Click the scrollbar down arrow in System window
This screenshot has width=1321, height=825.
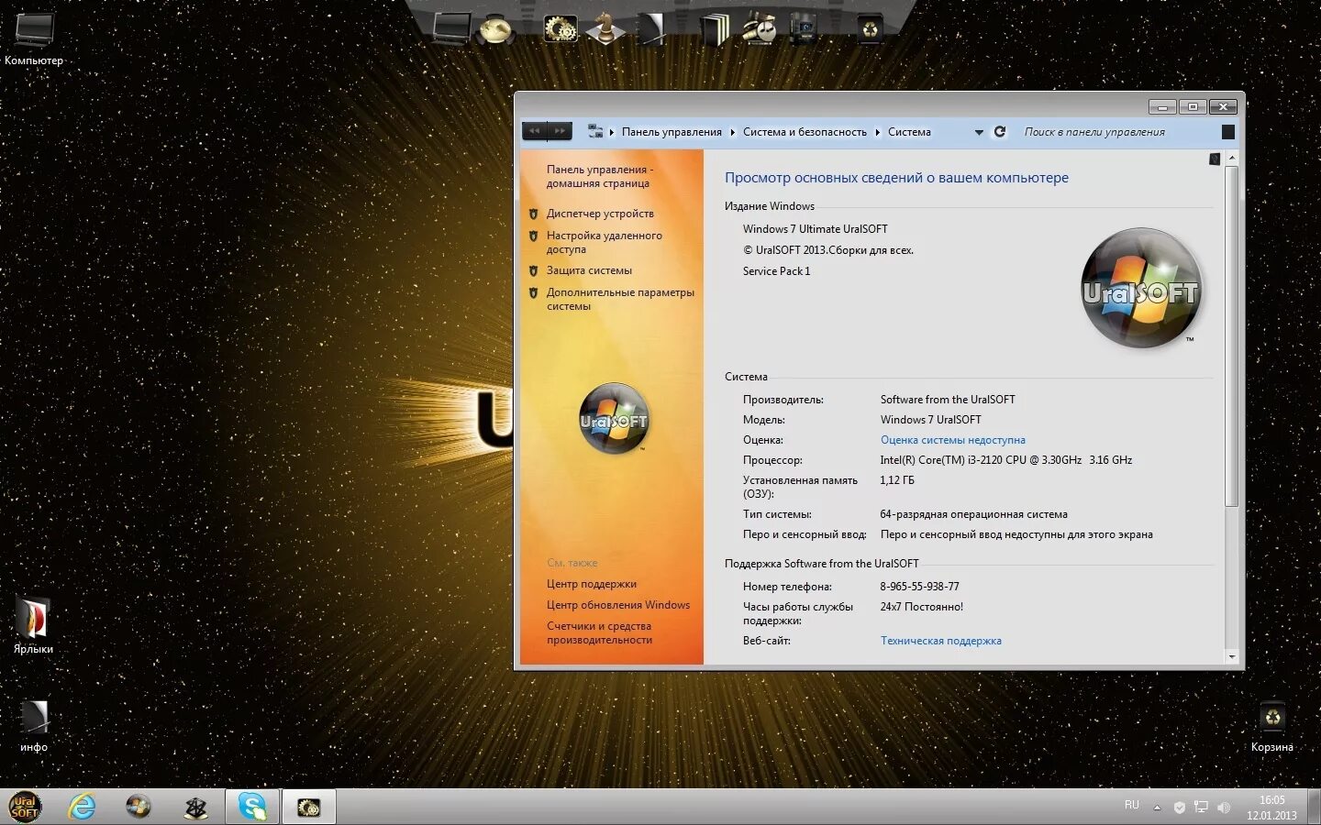pyautogui.click(x=1231, y=656)
